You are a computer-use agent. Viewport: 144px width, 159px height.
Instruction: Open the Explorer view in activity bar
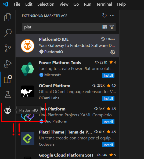tap(8, 17)
